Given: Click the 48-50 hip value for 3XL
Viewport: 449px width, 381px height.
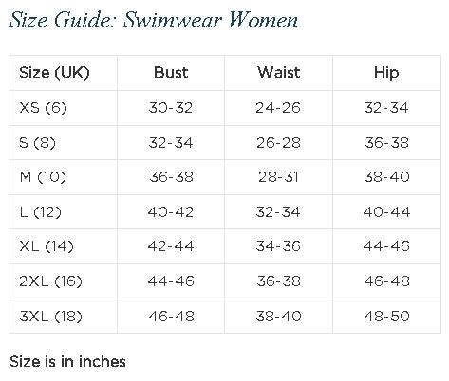Looking at the screenshot, I should pyautogui.click(x=386, y=316).
